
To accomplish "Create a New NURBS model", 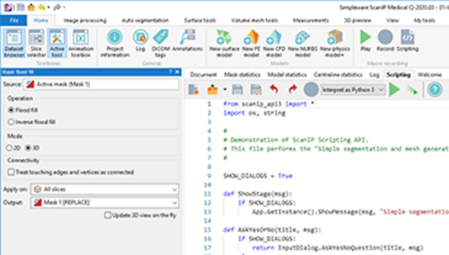I will pos(302,42).
